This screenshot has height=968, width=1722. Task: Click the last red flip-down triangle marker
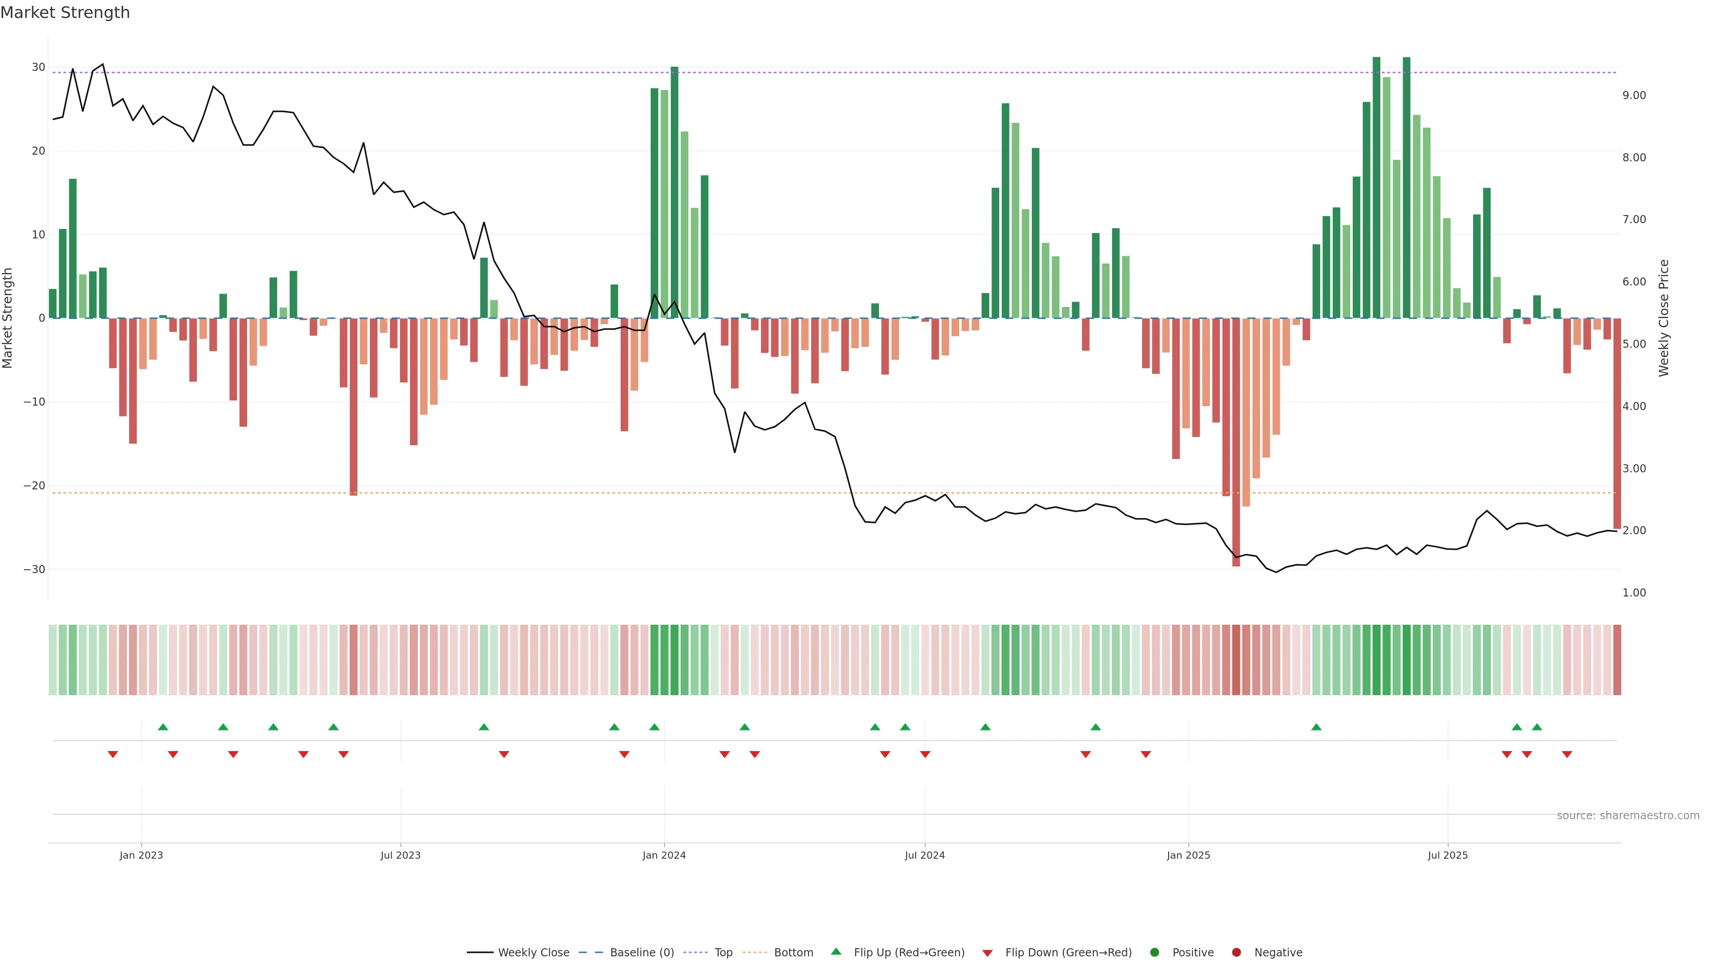(1567, 754)
